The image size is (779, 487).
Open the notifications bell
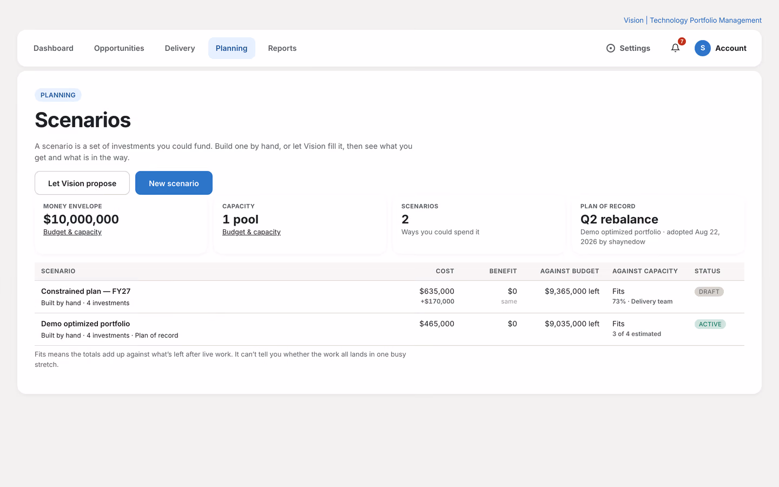[x=675, y=48]
